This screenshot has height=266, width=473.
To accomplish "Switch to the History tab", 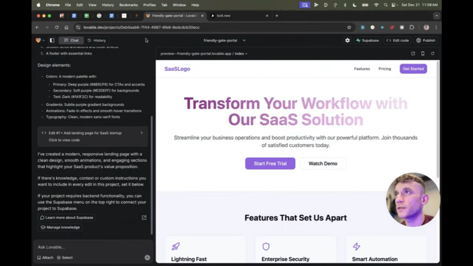I will tap(97, 40).
